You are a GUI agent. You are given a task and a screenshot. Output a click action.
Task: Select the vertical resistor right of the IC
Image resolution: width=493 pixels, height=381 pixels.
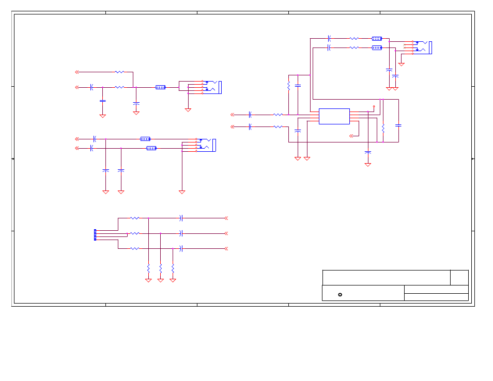click(x=383, y=128)
